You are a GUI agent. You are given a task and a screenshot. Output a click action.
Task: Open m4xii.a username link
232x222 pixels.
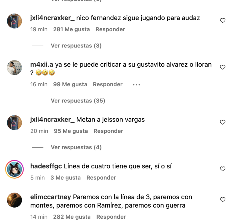pyautogui.click(x=42, y=65)
